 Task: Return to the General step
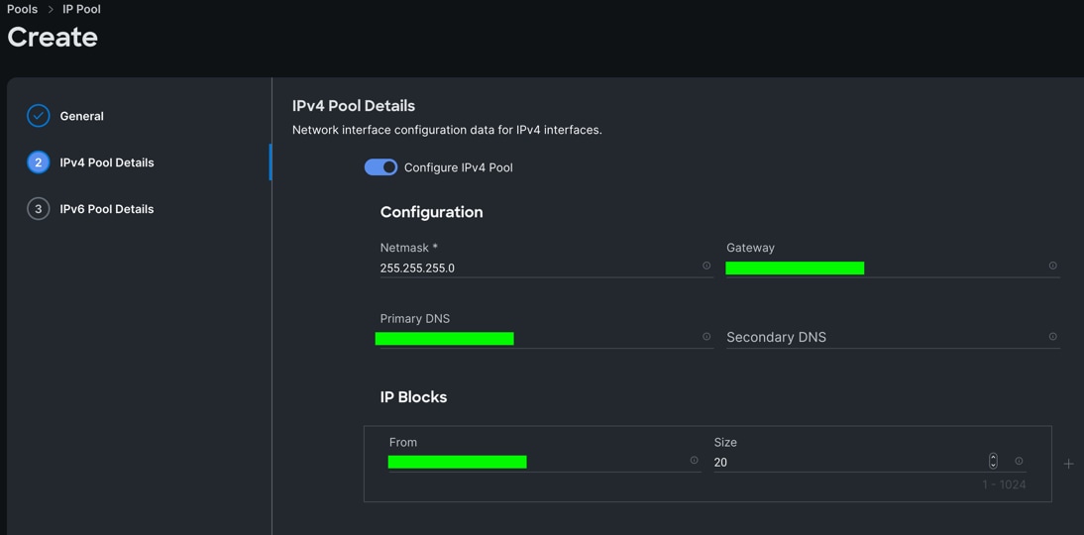(x=81, y=116)
